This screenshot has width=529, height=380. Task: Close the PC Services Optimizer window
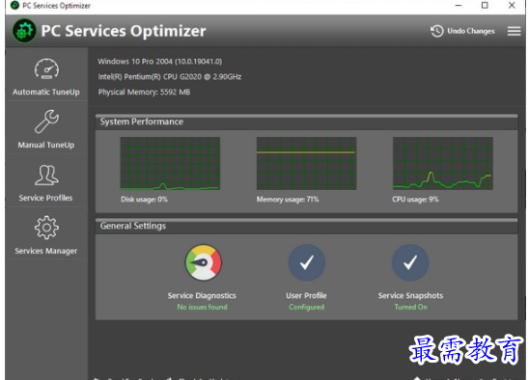point(512,6)
